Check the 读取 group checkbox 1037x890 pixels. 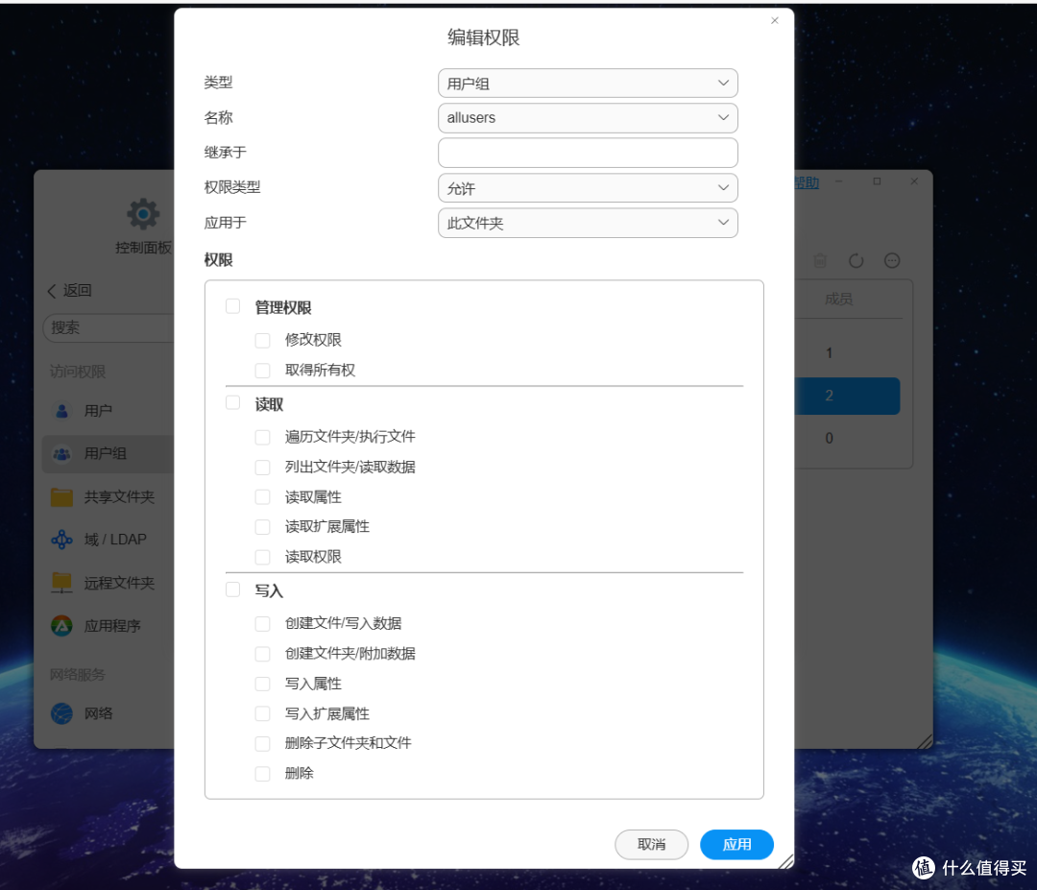[x=232, y=402]
